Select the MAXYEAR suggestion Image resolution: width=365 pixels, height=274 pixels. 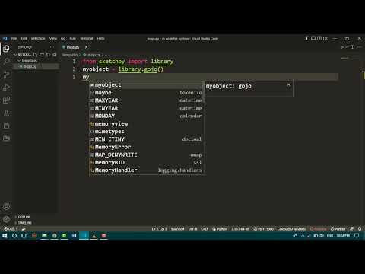(147, 100)
